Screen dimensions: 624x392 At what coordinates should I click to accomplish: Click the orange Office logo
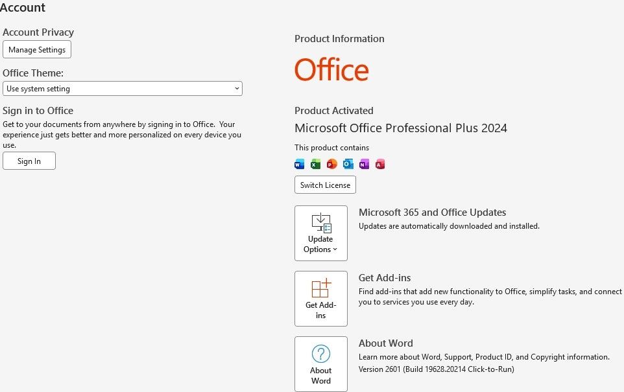point(331,70)
